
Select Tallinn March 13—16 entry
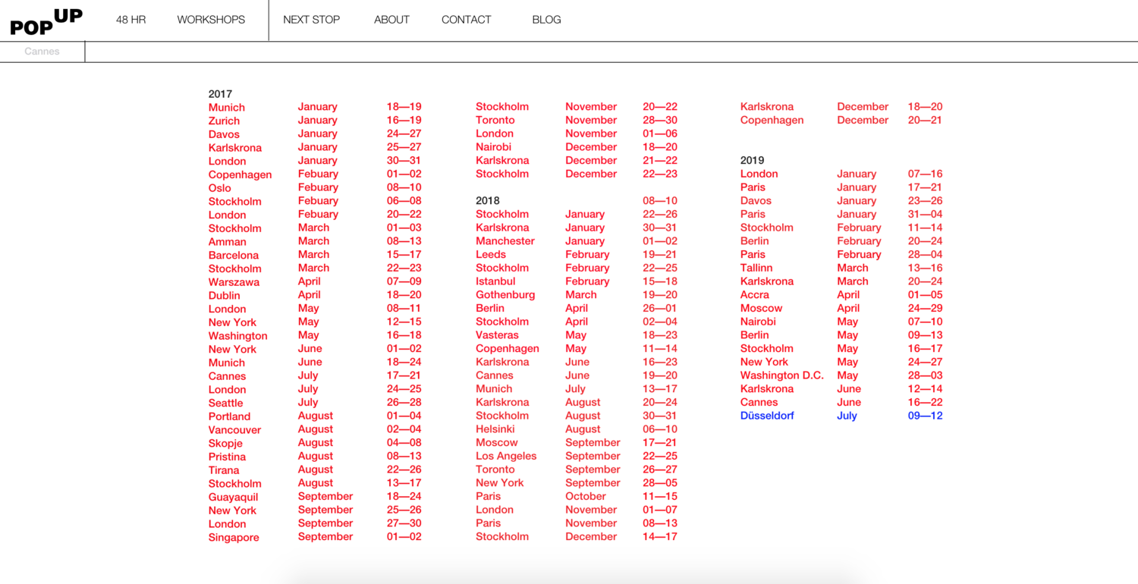pos(841,268)
